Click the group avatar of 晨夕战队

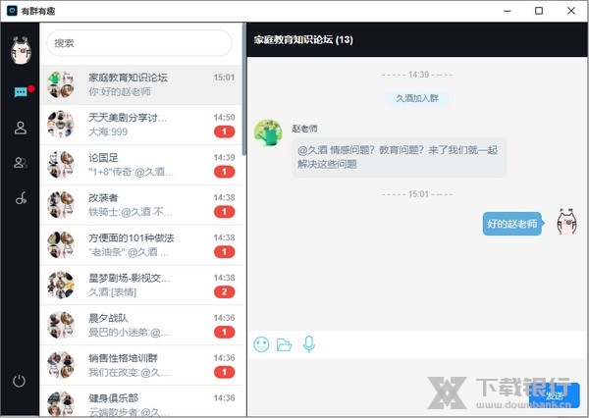61,325
